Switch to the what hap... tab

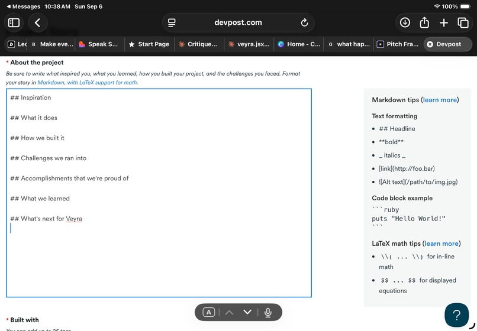click(x=349, y=44)
